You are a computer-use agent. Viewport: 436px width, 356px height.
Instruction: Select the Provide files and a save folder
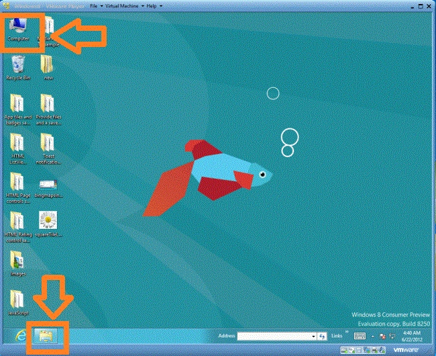point(48,109)
